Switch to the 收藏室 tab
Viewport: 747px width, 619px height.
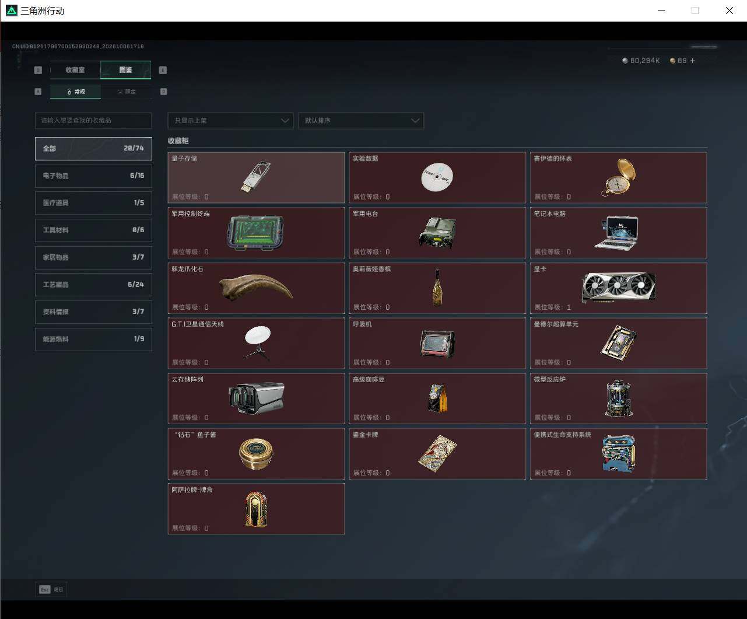coord(75,70)
